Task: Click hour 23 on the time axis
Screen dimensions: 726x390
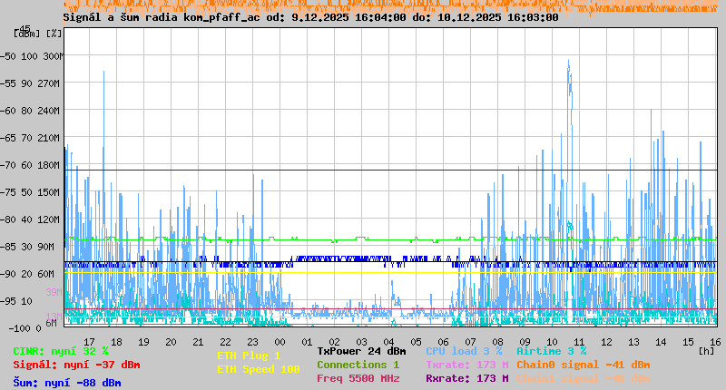Action: point(252,342)
